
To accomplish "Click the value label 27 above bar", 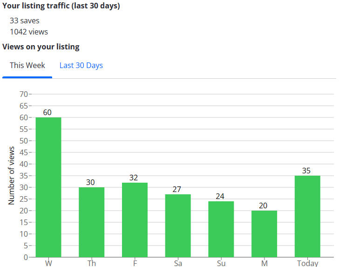I will 176,190.
